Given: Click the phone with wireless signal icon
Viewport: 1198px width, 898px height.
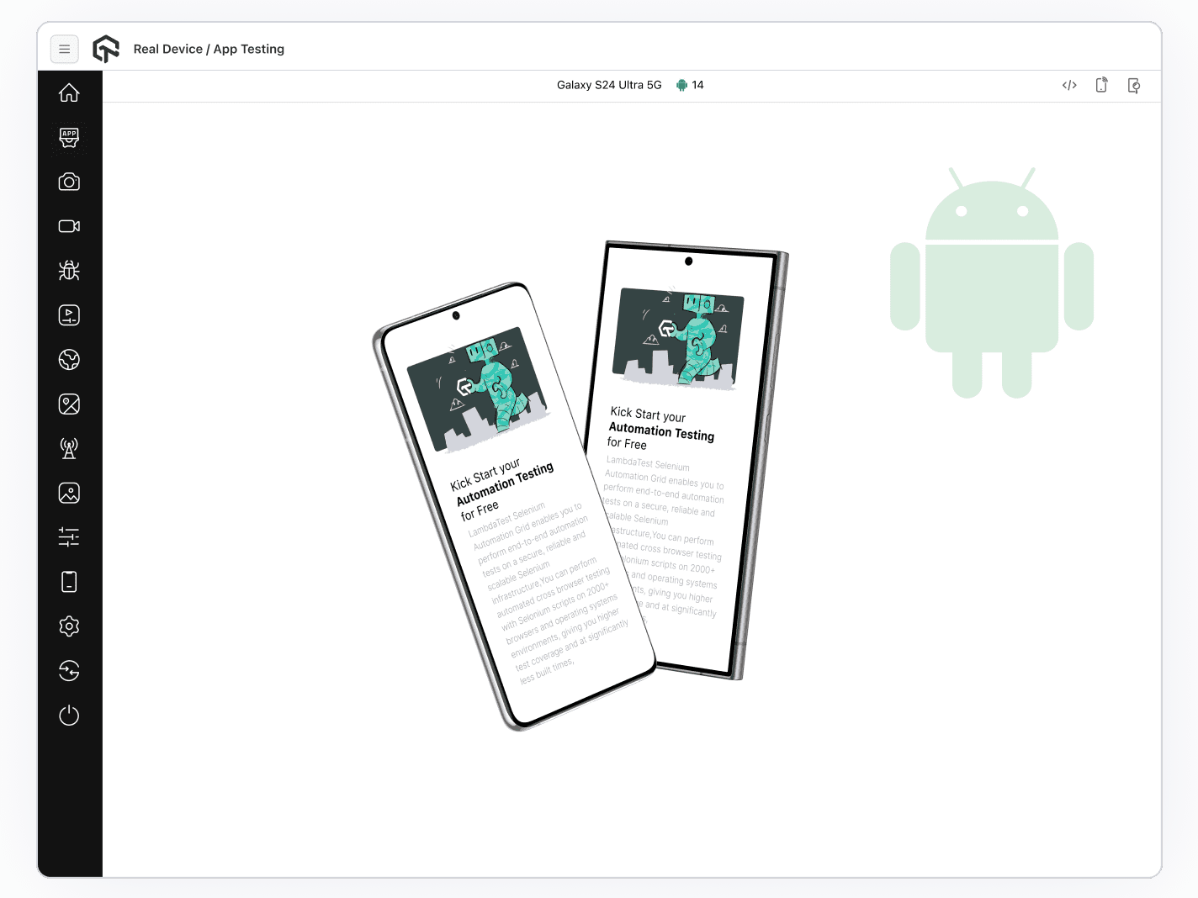Looking at the screenshot, I should pos(1101,85).
